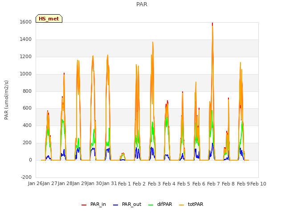Click the Feb 4 x-axis label
The width and height of the screenshot is (285, 213).
[x=169, y=184]
